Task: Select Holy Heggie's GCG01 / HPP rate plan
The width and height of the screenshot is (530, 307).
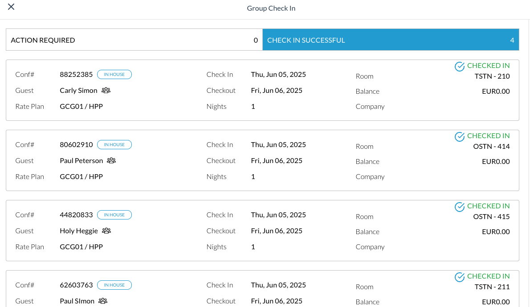Action: [x=81, y=247]
